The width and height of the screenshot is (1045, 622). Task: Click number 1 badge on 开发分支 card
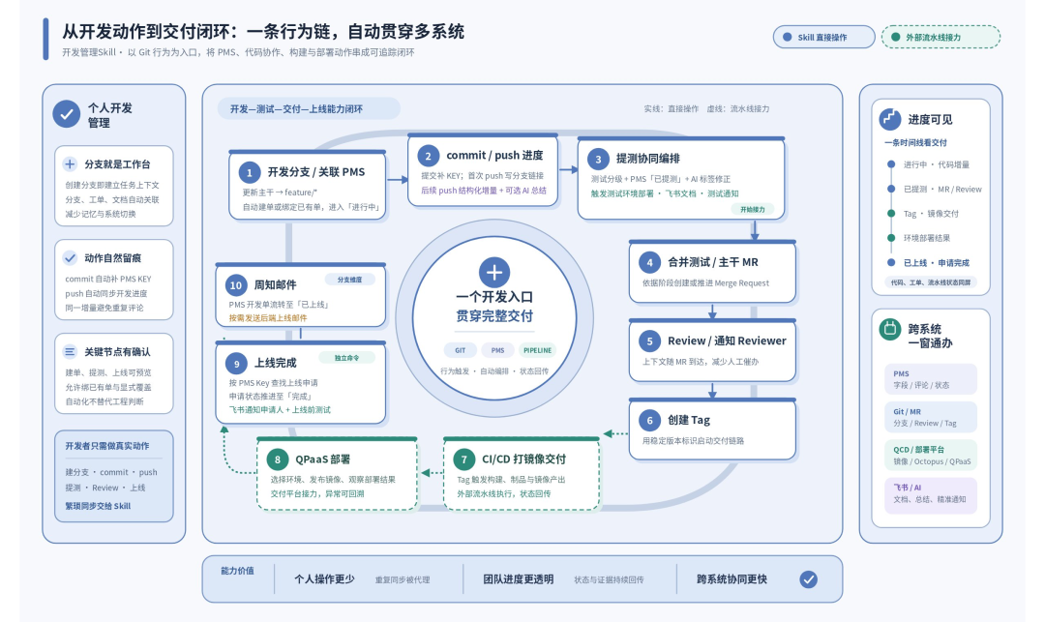250,172
